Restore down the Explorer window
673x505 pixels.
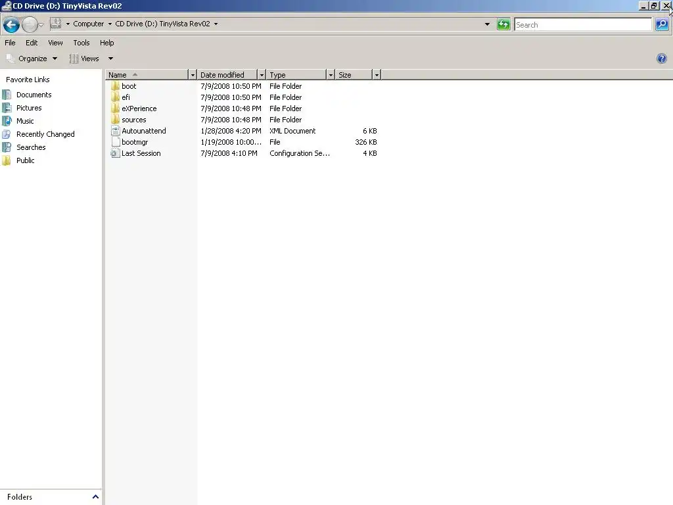654,5
